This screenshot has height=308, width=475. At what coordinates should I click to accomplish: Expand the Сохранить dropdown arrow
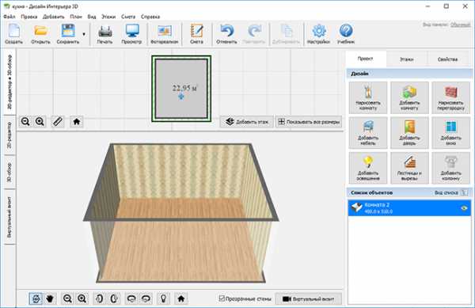click(x=84, y=34)
